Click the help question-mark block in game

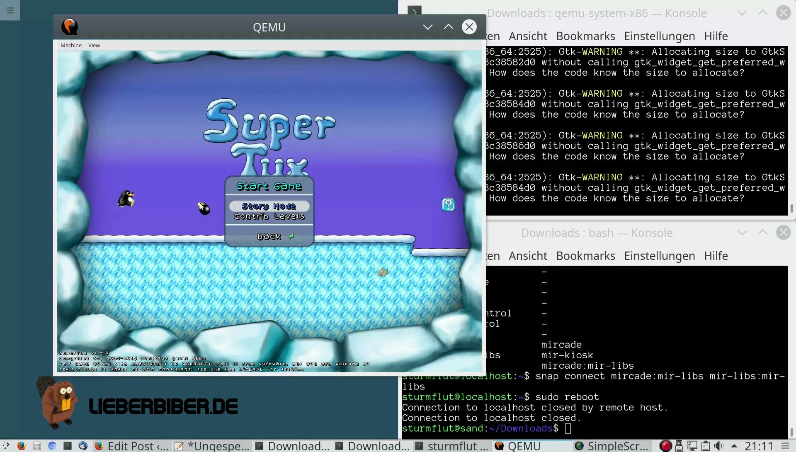[x=448, y=204]
